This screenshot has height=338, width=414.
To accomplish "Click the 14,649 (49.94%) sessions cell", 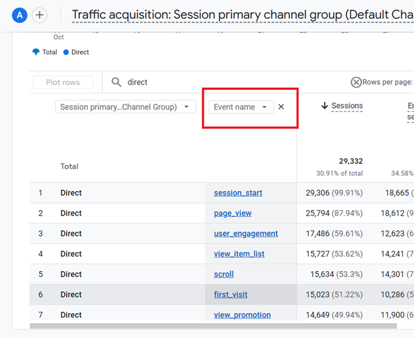I will [x=334, y=315].
